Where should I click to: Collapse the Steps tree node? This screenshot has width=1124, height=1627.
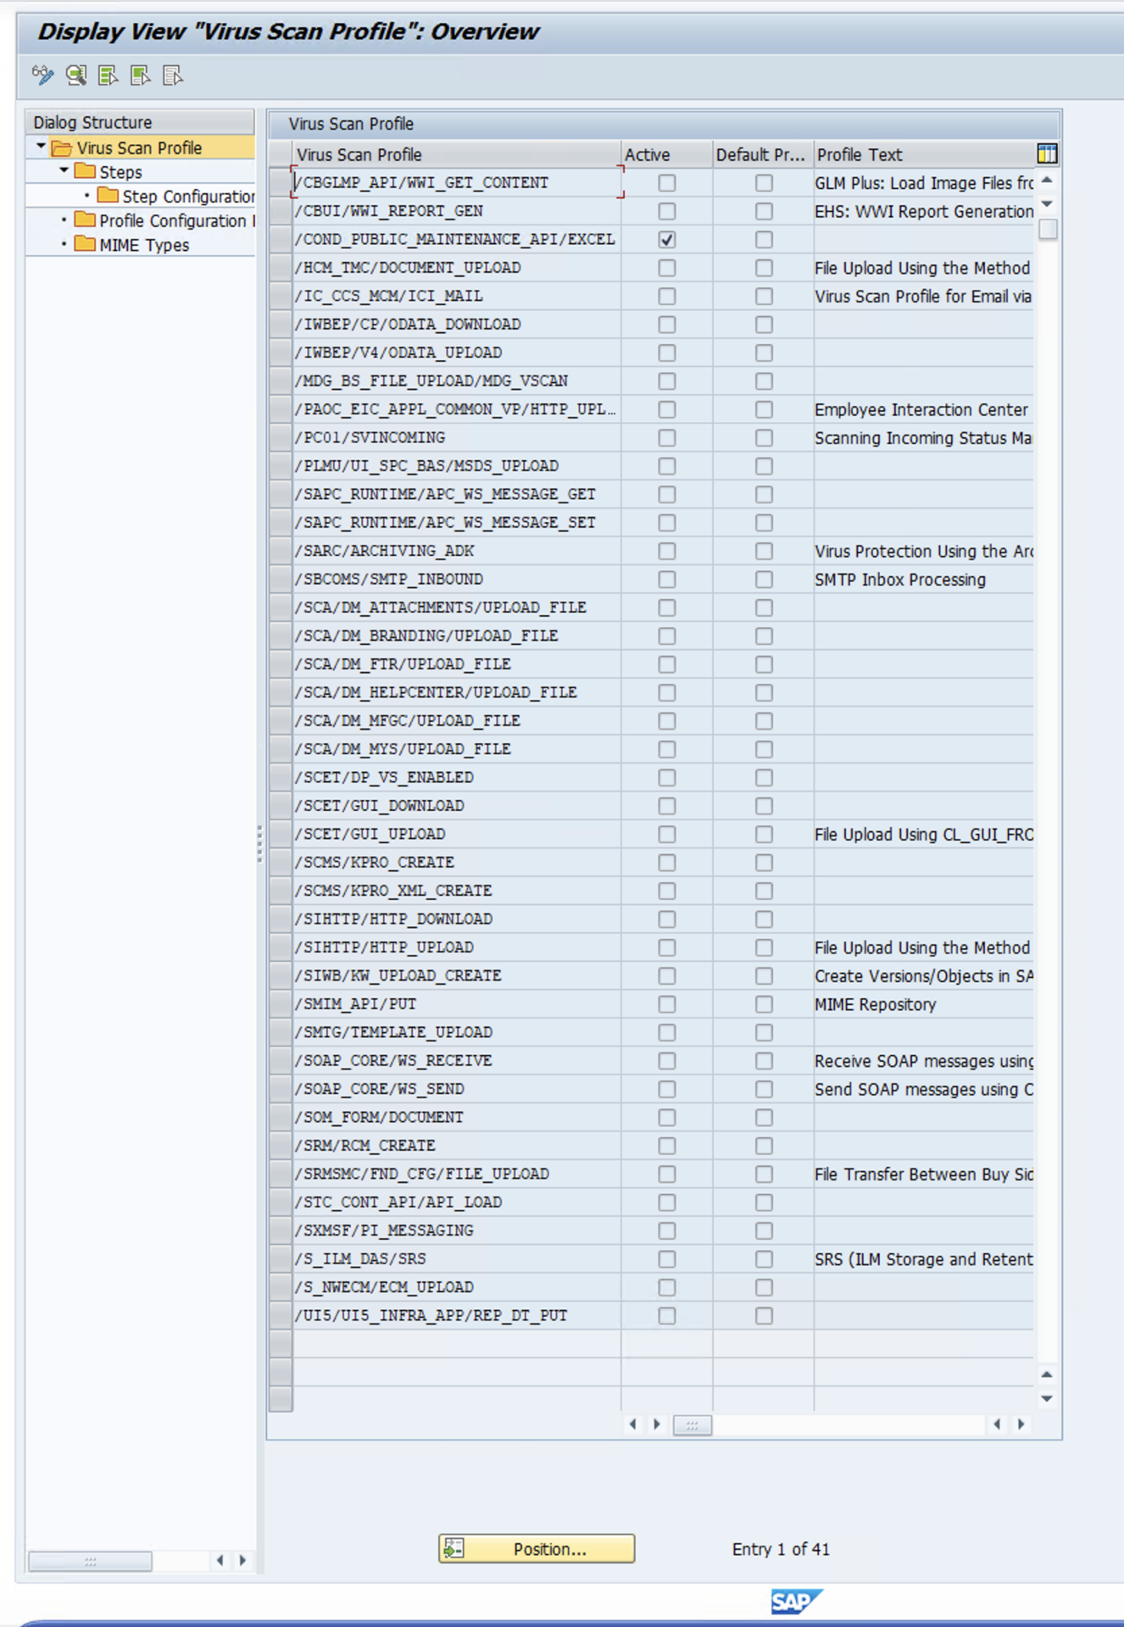pos(64,171)
